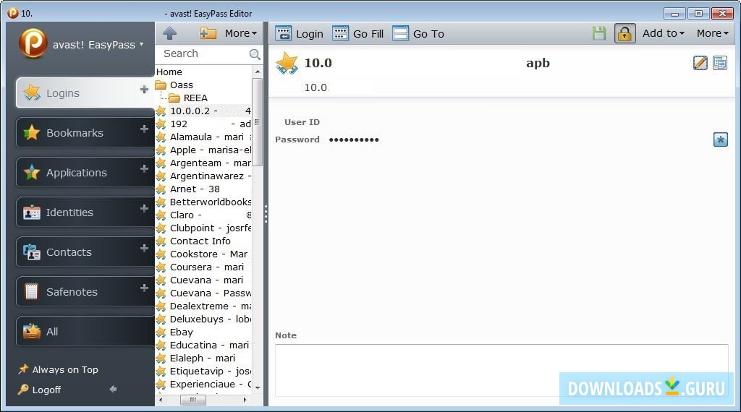
Task: Select the 192 login entry
Action: (203, 124)
